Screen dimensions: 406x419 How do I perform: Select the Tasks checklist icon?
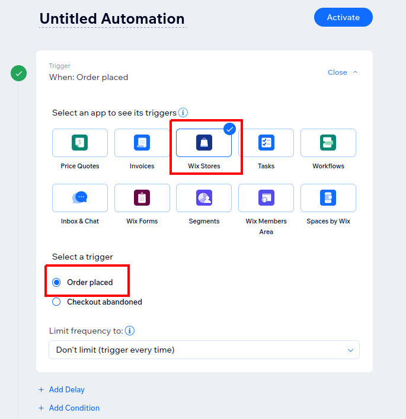(266, 143)
